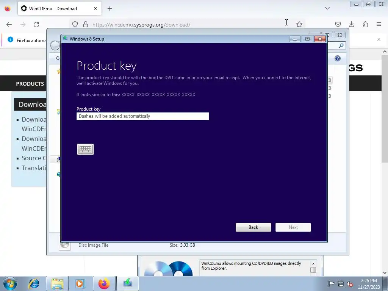388x291 pixels.
Task: Expand the list all tabs dropdown
Action: coord(327,8)
